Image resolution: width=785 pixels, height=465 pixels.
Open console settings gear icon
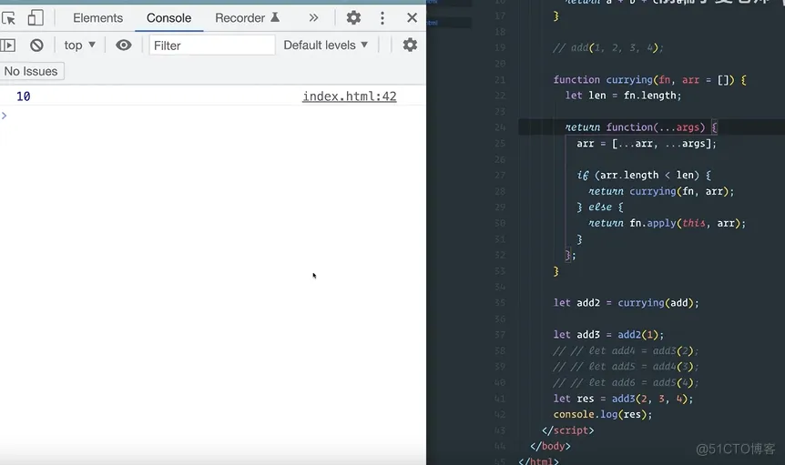tap(410, 45)
